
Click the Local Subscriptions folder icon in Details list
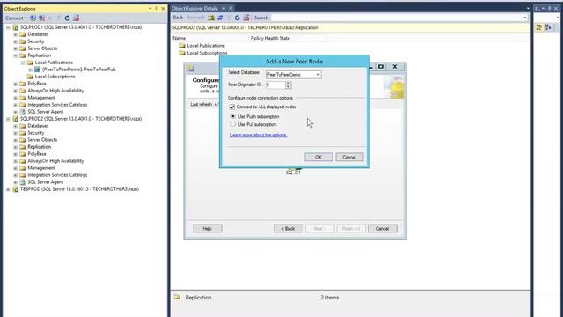(x=182, y=53)
